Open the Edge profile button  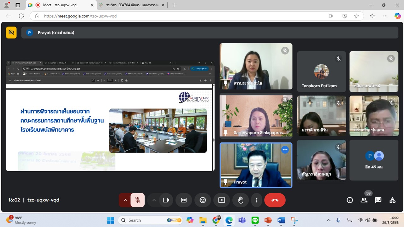click(x=6, y=5)
